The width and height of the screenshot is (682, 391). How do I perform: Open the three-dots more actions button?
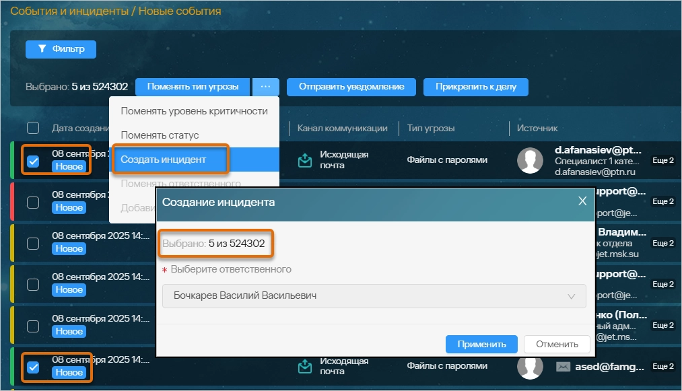pos(266,87)
